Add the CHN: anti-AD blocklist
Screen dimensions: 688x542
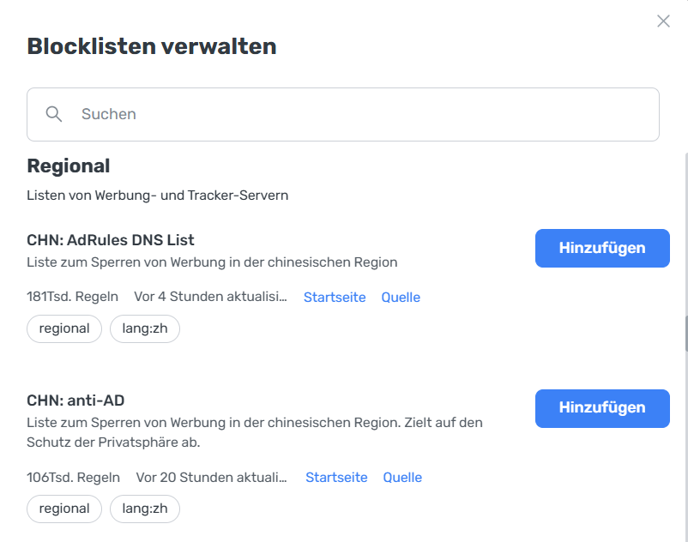(602, 408)
